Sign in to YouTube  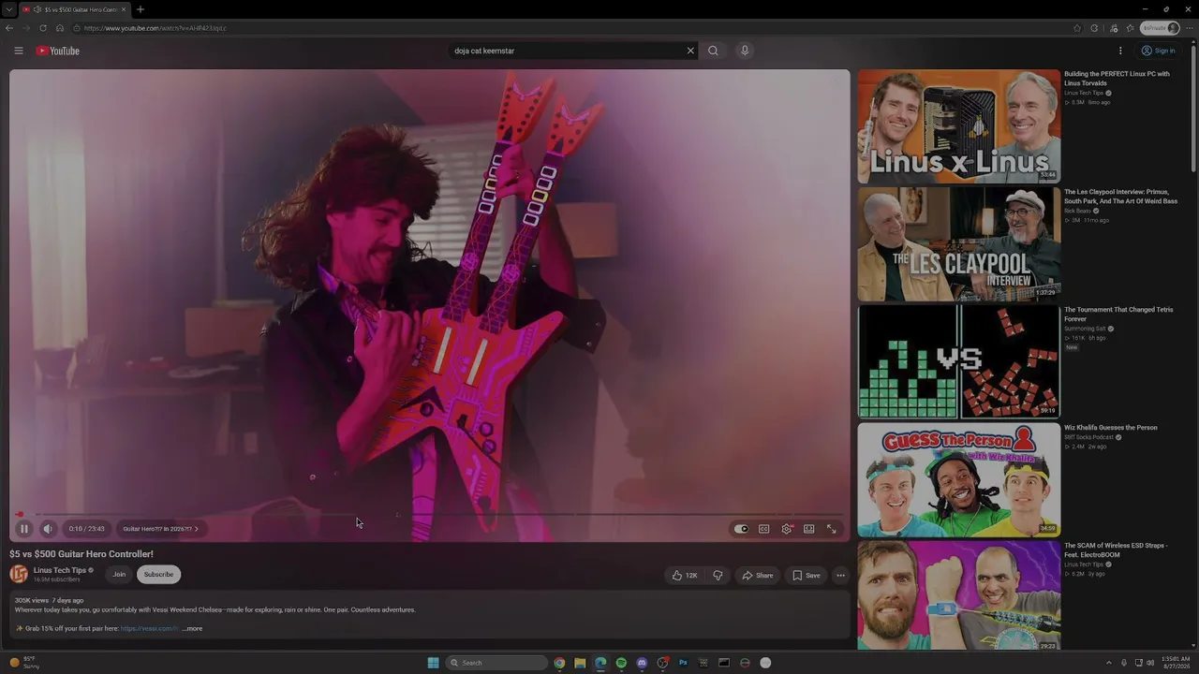click(1159, 51)
